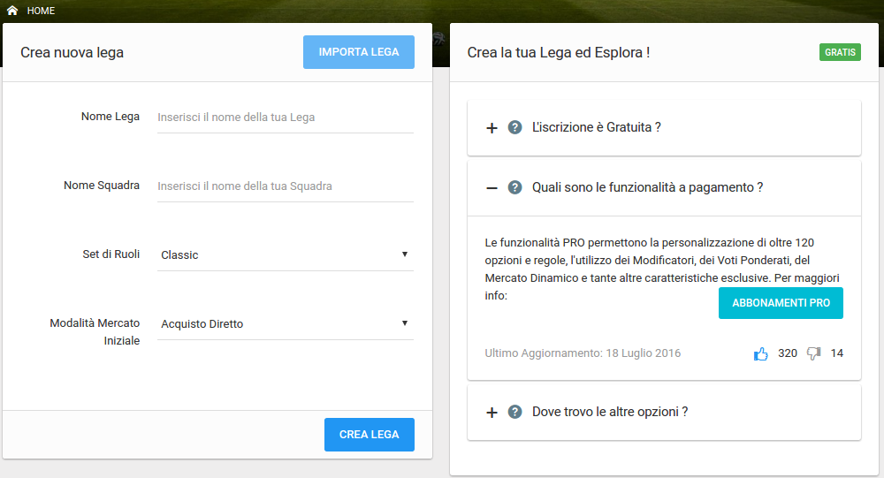Click the thumbs down icon

point(814,353)
